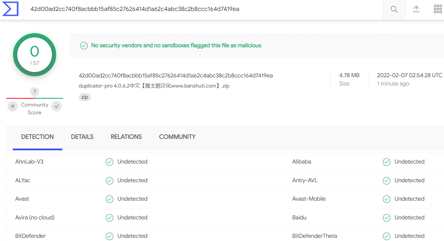Click the Community Score label

point(35,109)
